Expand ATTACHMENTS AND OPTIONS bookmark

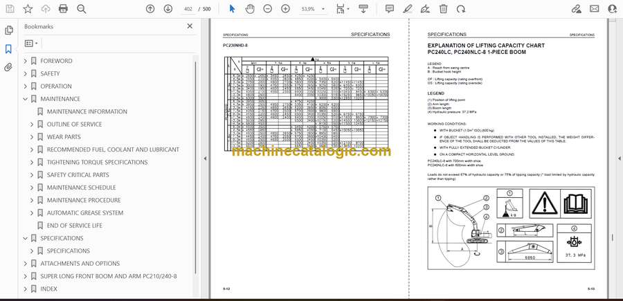(x=26, y=264)
